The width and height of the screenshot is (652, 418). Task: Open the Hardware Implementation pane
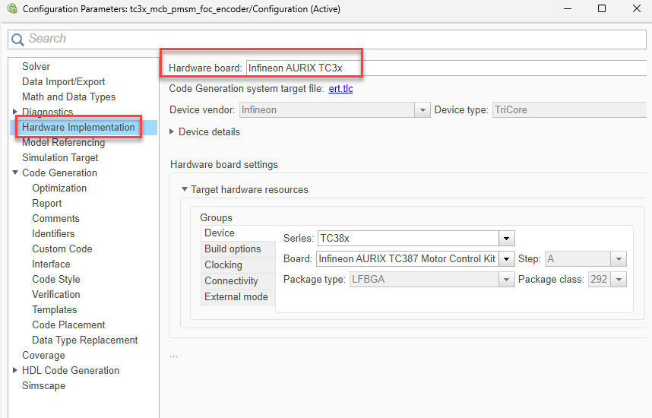click(x=78, y=127)
